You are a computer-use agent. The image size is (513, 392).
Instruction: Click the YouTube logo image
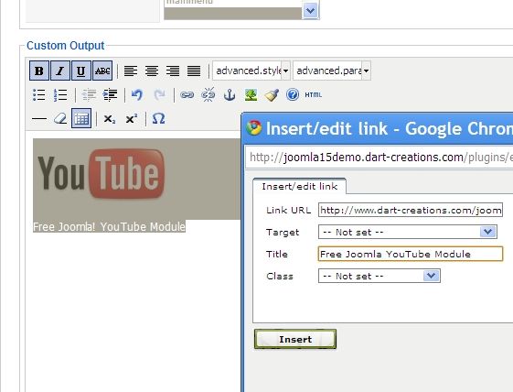coord(101,174)
